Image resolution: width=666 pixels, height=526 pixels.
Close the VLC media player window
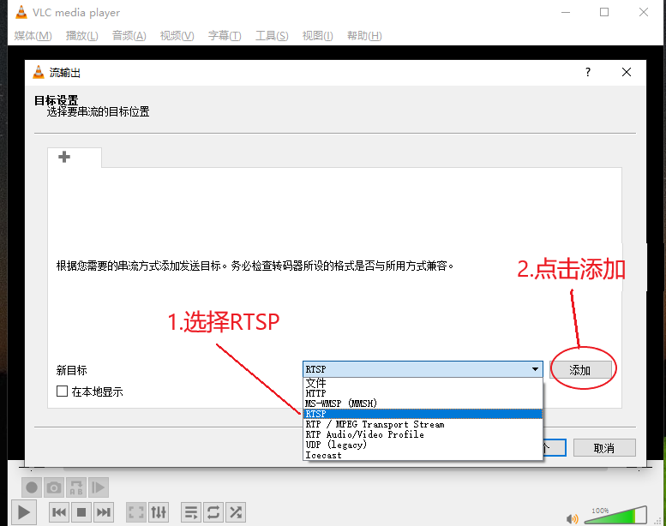point(644,12)
